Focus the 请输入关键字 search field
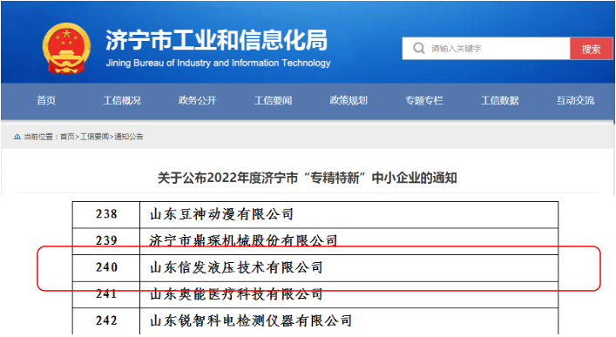This screenshot has height=337, width=616. (486, 49)
